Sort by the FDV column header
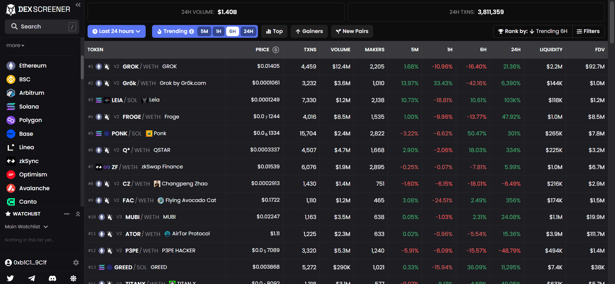Viewport: 615px width, 284px height. pyautogui.click(x=600, y=50)
